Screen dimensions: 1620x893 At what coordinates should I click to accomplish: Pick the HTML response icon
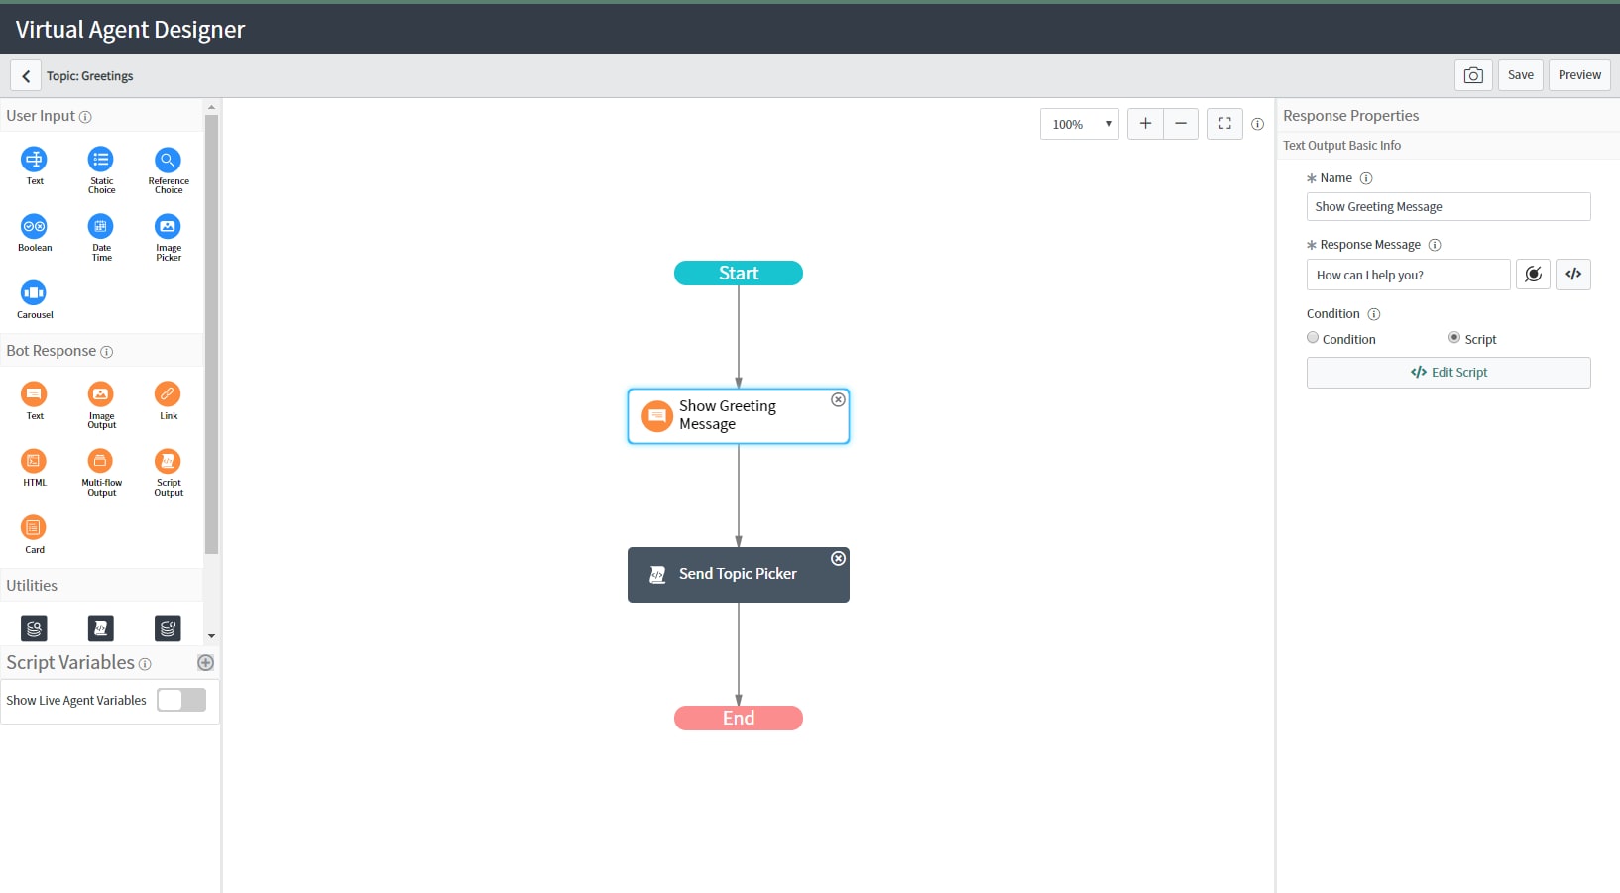34,461
